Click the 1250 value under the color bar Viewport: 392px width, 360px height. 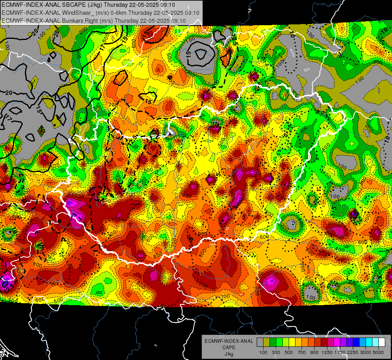tap(327, 352)
